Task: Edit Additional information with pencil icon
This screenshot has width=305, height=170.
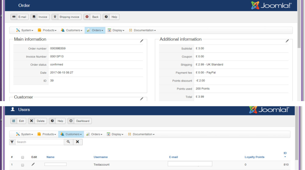Action: (287, 41)
